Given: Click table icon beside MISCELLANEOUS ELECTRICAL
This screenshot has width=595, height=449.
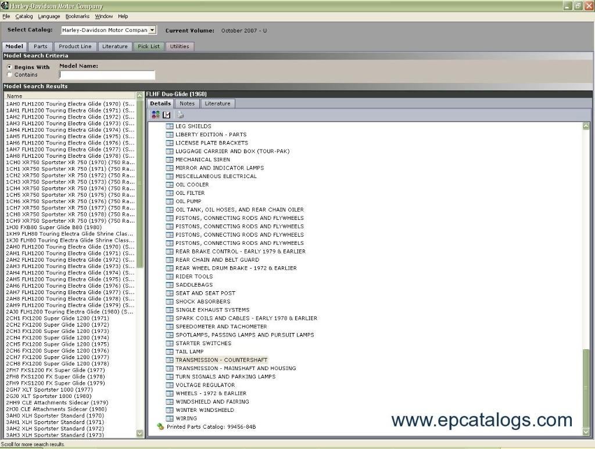Looking at the screenshot, I should pyautogui.click(x=170, y=176).
